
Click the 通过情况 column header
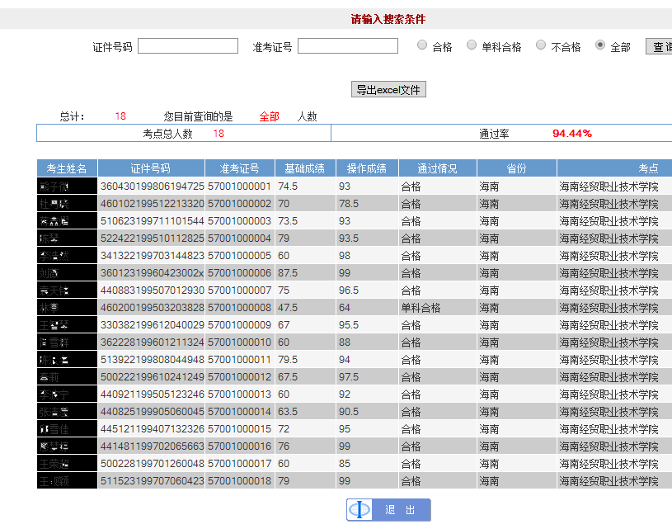coord(437,168)
